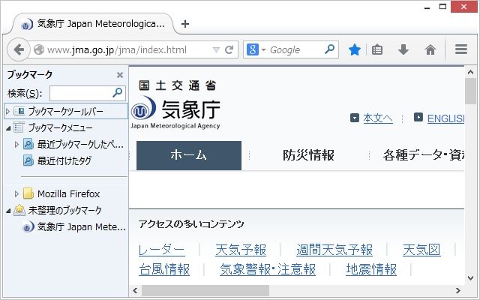Collapse the ブックマークメニュー folder
This screenshot has width=480, height=300.
click(8, 128)
